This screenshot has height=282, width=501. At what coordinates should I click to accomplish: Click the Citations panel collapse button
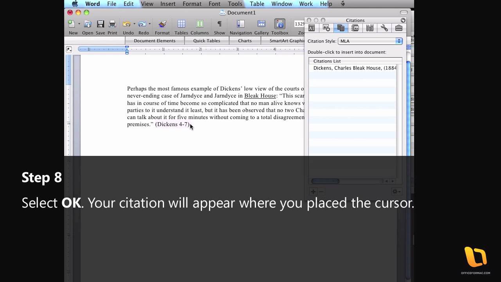click(403, 20)
